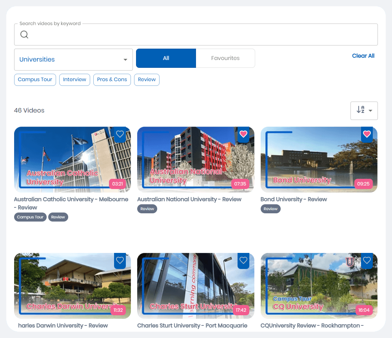Click the 16:04 duration badge
This screenshot has width=392, height=338.
point(364,310)
